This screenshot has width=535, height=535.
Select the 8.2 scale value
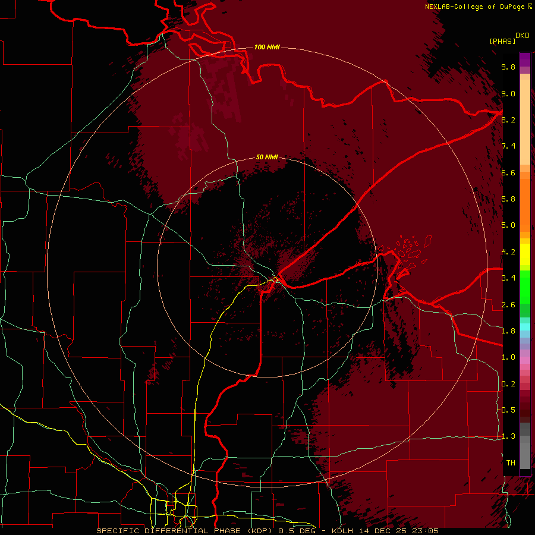pyautogui.click(x=508, y=119)
